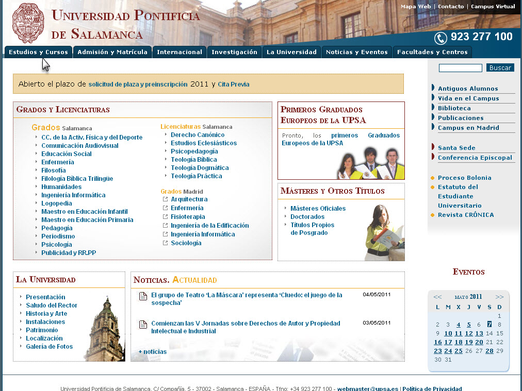Open the Teología Dogmática link
The image size is (522, 391).
(x=200, y=168)
